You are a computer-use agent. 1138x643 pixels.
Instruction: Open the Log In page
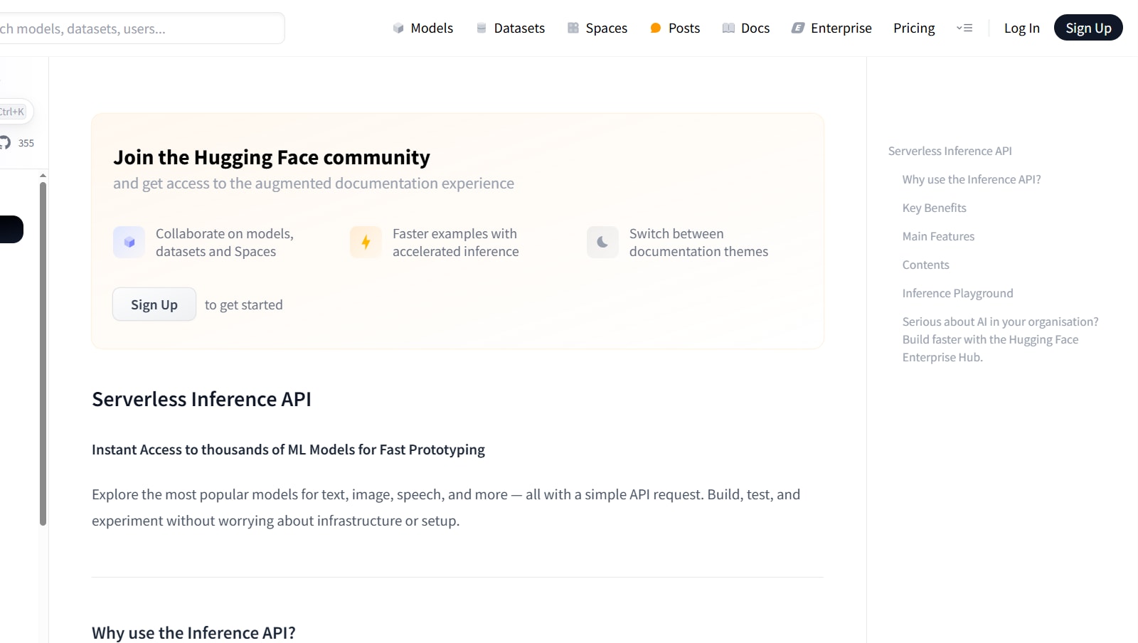coord(1021,28)
